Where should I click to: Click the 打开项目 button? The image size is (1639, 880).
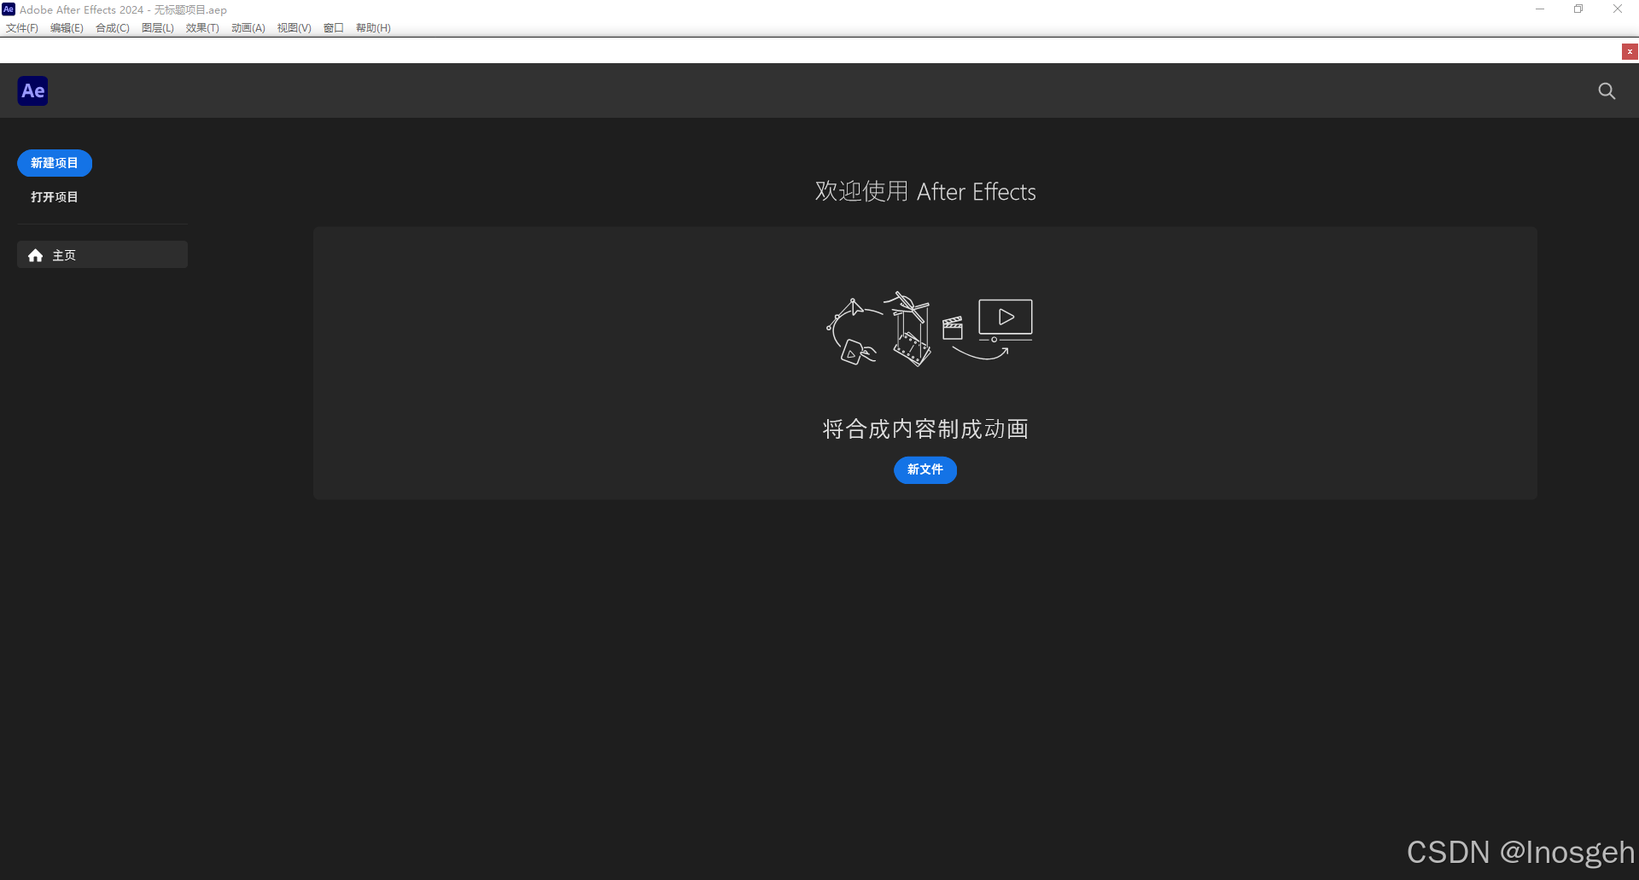tap(55, 197)
